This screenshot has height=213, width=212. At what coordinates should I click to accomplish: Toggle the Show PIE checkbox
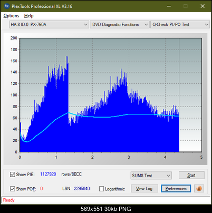[x=13, y=175]
